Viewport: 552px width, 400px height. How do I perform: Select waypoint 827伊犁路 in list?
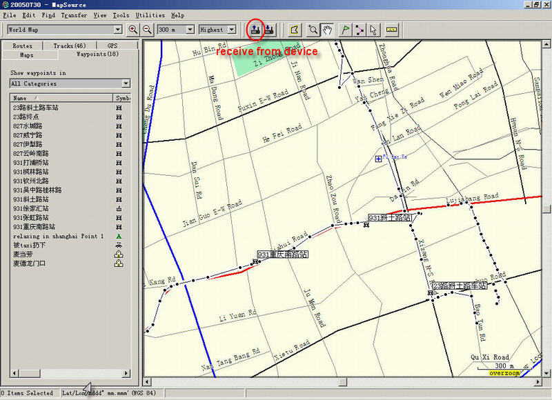(28, 144)
